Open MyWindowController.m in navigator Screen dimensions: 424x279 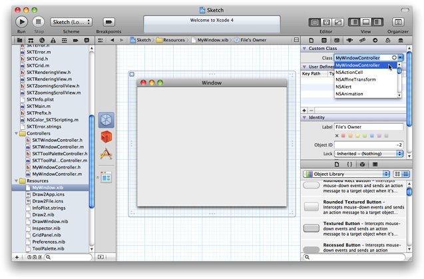click(x=56, y=174)
